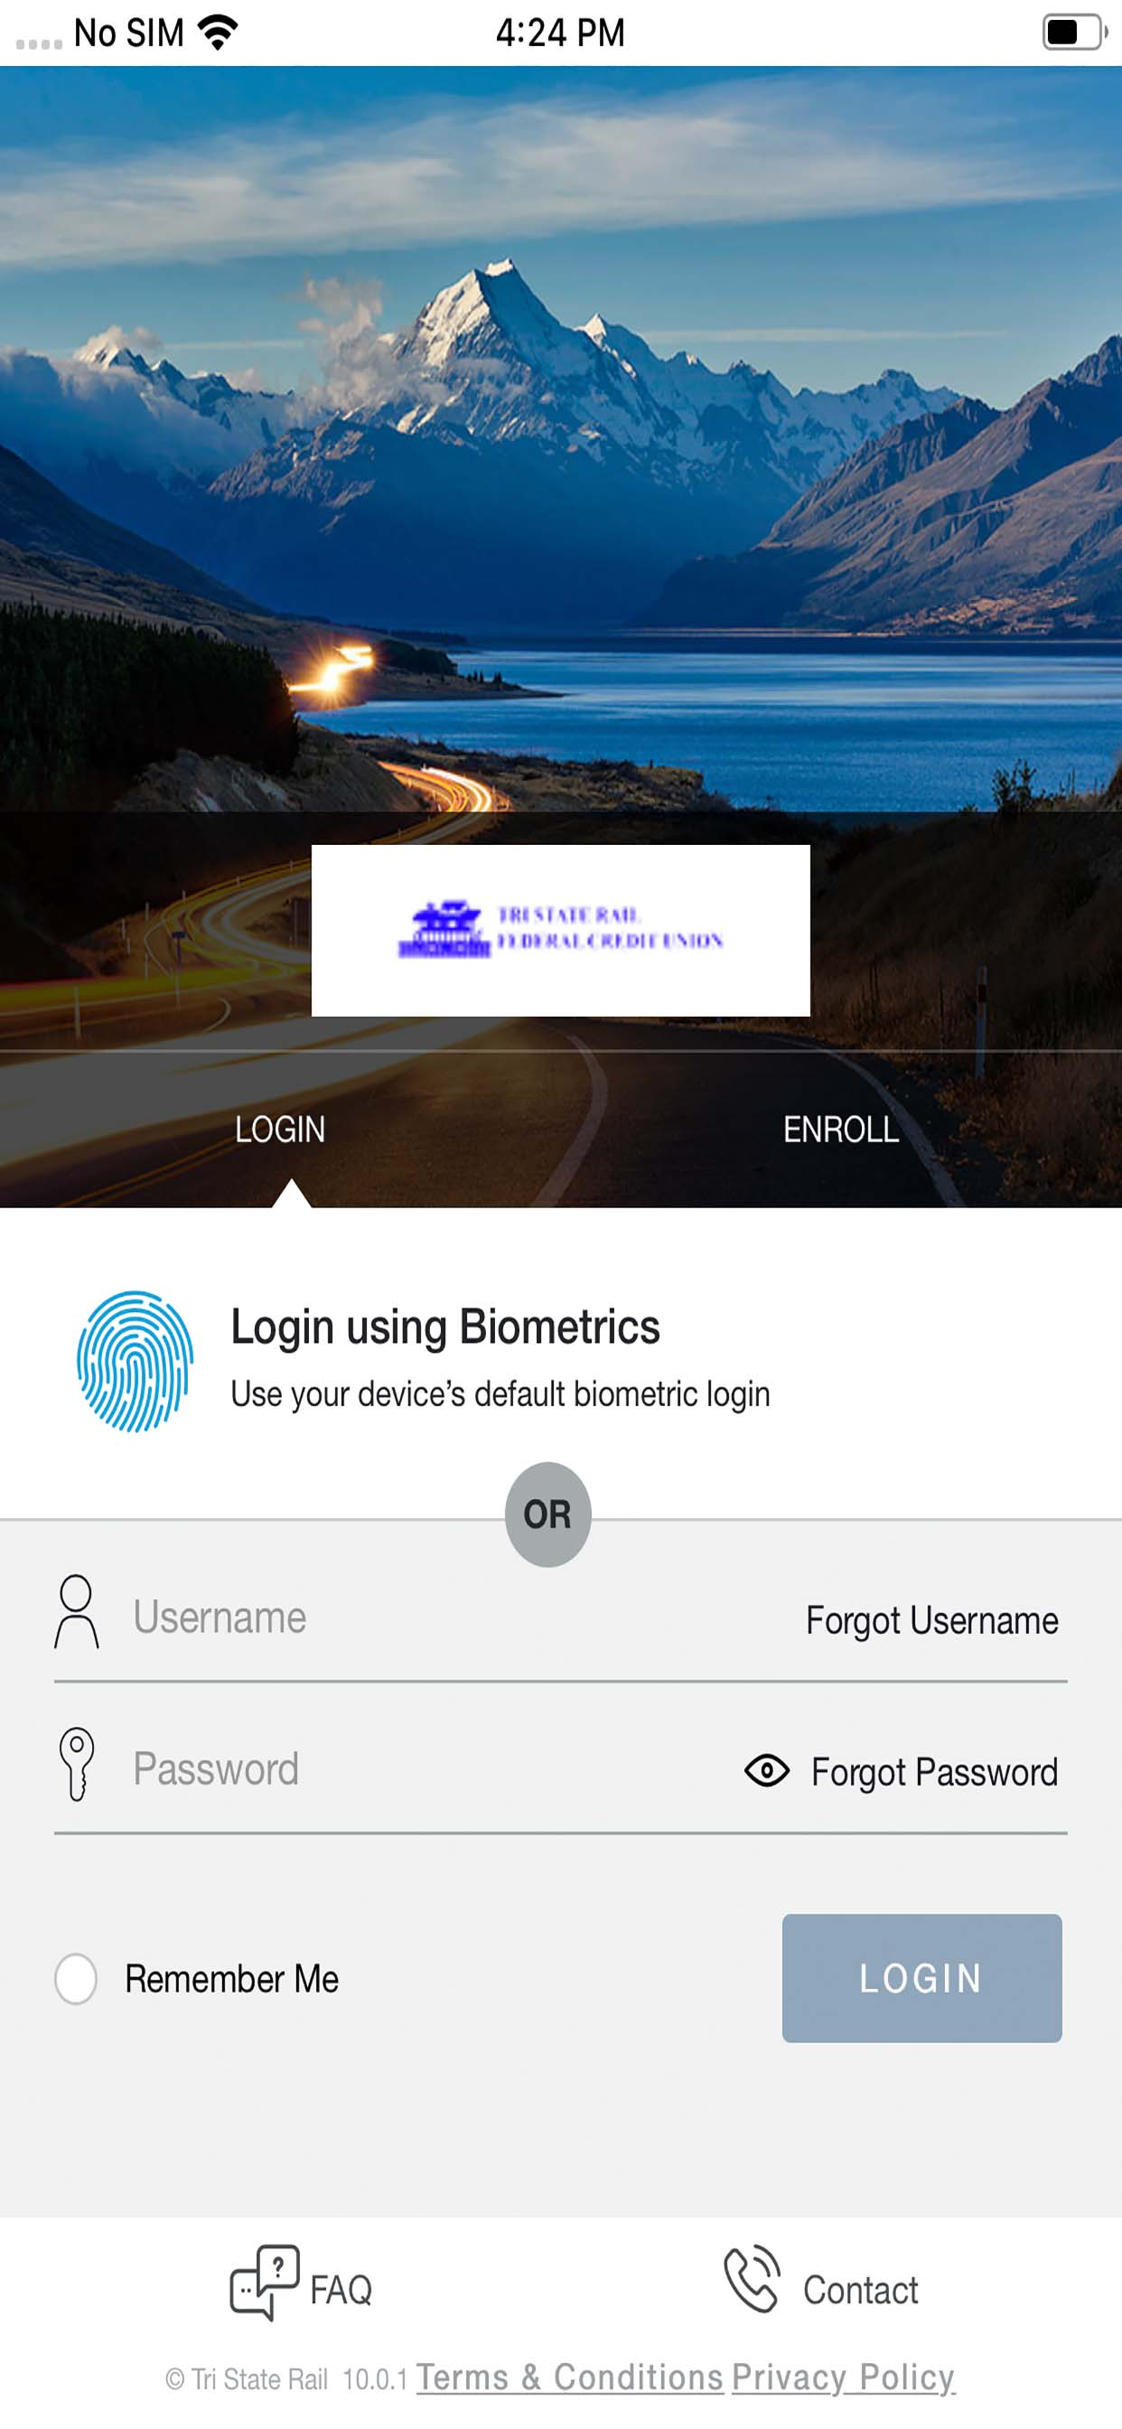This screenshot has height=2429, width=1122.
Task: Click the key icon beside Password
Action: (77, 1763)
